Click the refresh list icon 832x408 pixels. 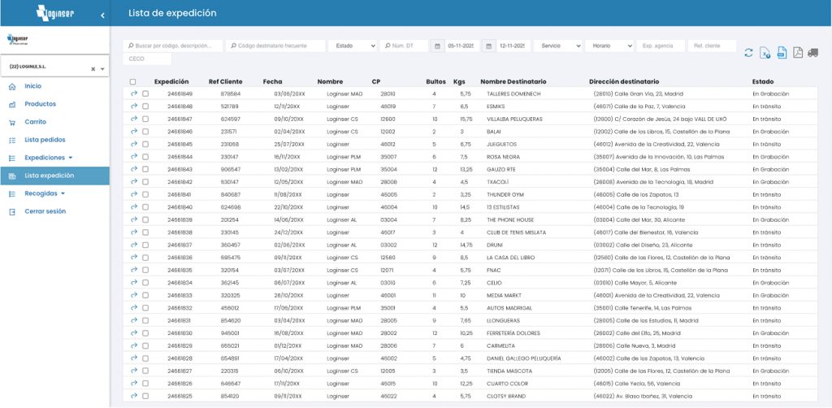(x=748, y=53)
